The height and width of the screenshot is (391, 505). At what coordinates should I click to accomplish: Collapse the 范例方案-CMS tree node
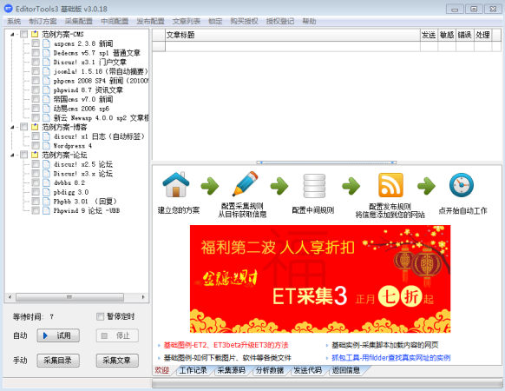click(12, 34)
